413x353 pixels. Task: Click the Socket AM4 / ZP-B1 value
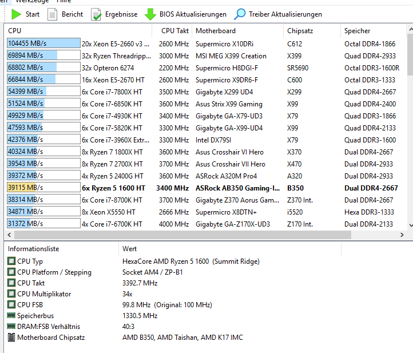pos(153,272)
